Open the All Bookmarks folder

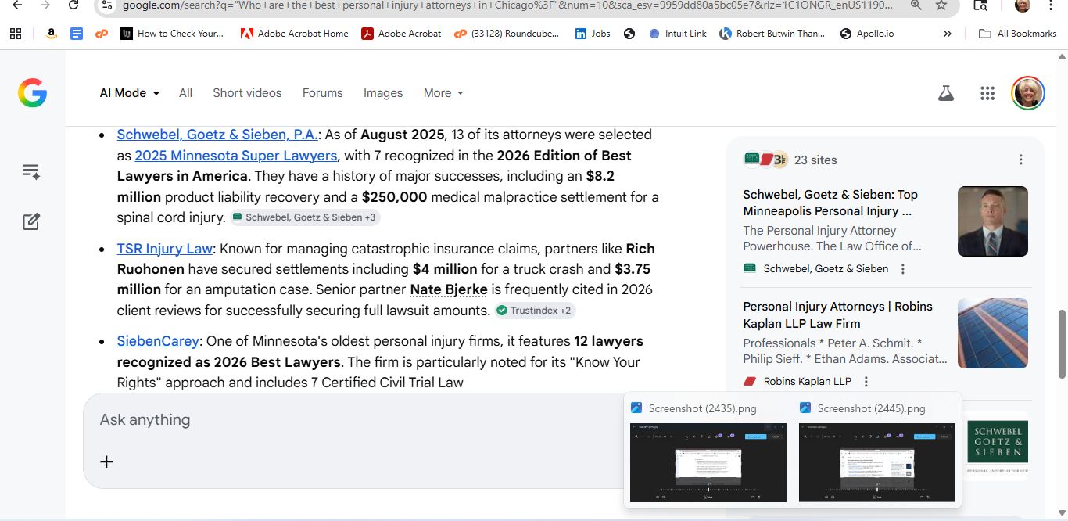pyautogui.click(x=1017, y=34)
